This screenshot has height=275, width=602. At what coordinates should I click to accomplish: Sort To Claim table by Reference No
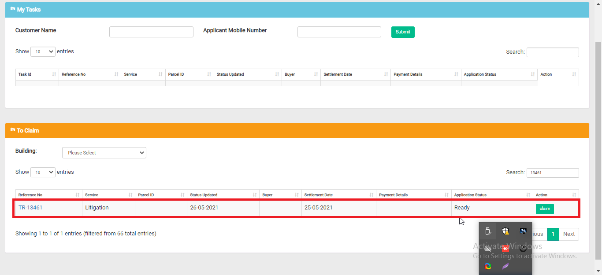coord(49,195)
